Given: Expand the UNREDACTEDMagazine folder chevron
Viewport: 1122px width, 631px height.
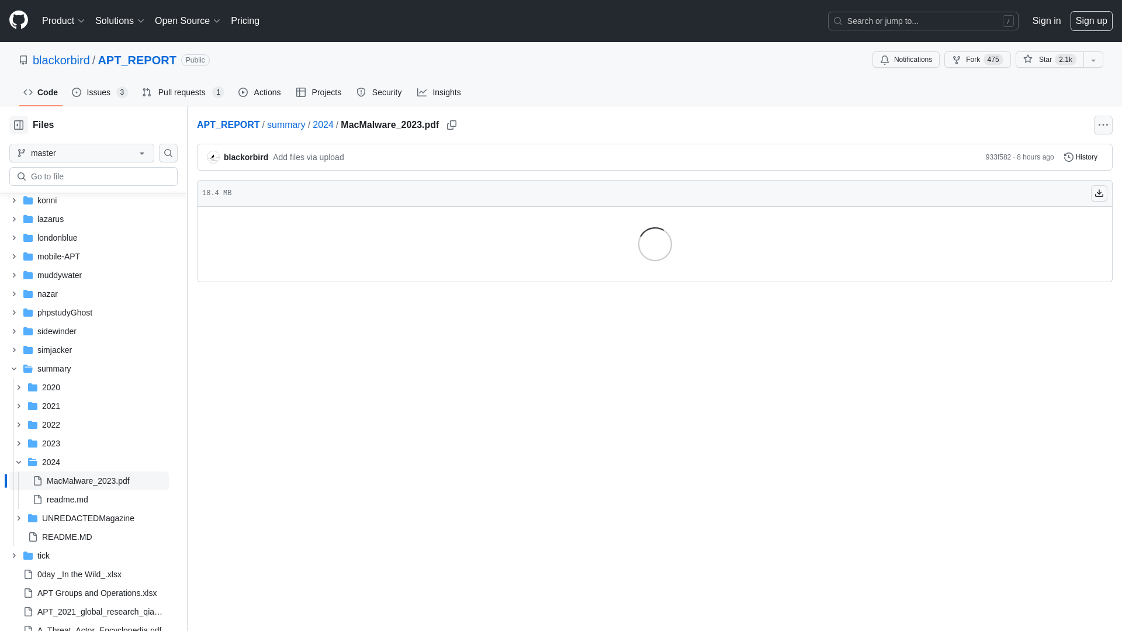Looking at the screenshot, I should coord(19,518).
